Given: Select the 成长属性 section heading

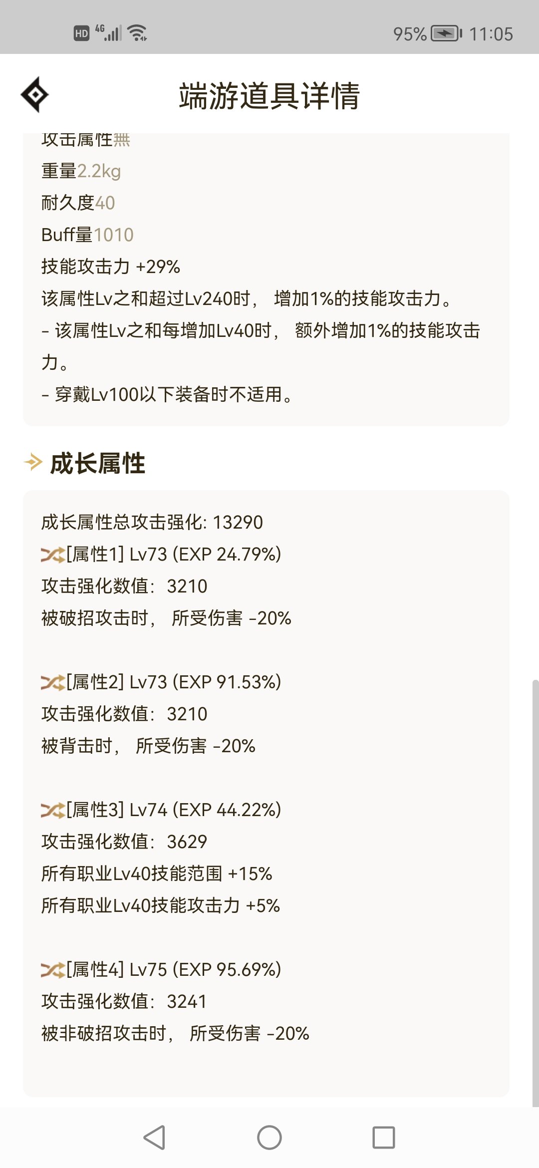Looking at the screenshot, I should point(98,463).
